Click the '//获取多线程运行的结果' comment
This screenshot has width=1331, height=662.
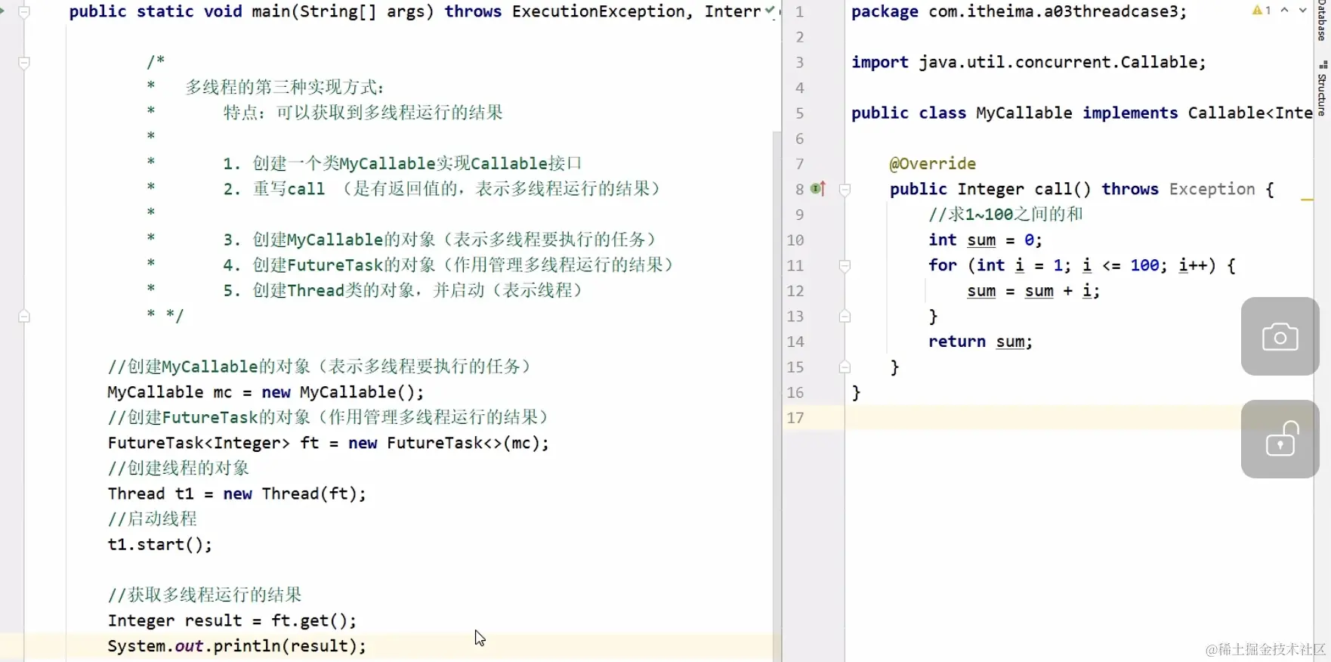(204, 595)
